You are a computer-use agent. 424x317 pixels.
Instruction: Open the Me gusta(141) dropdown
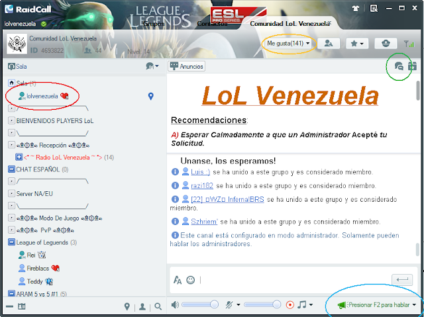click(x=288, y=43)
